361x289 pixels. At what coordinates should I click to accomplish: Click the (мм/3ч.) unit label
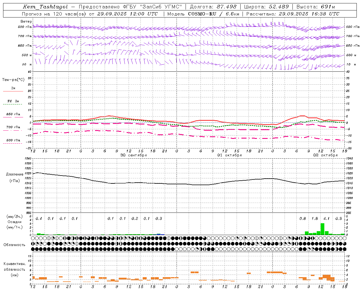click(15, 216)
